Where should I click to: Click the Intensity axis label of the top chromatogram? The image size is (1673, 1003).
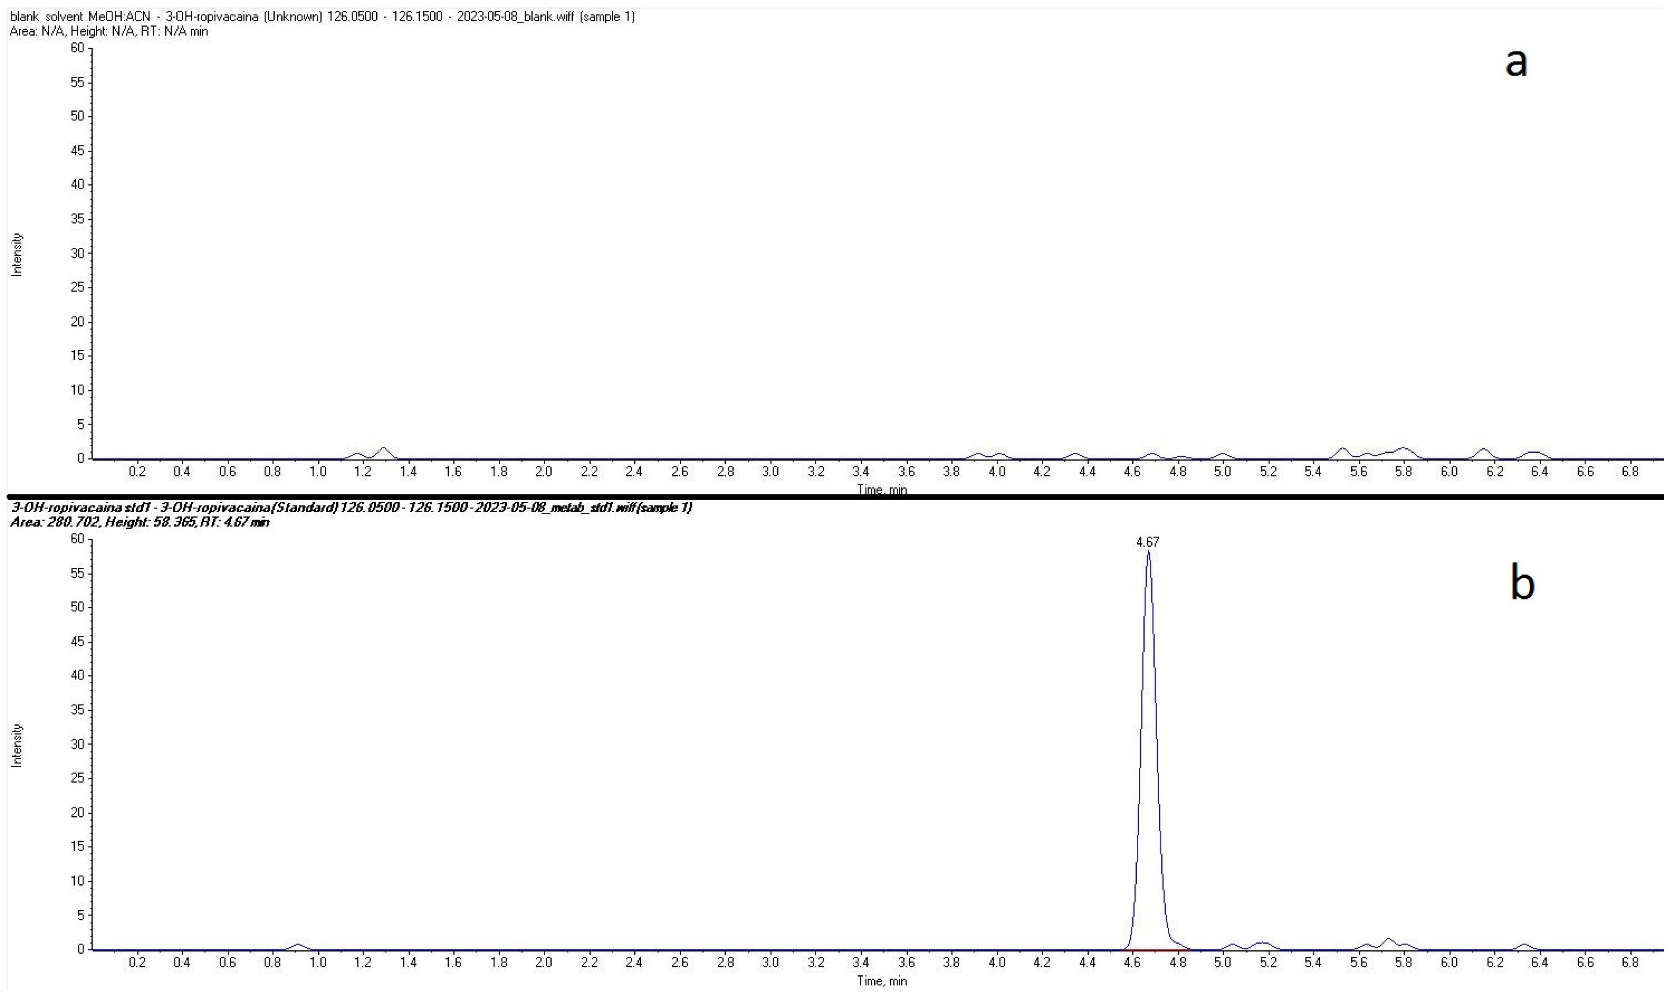(x=18, y=255)
